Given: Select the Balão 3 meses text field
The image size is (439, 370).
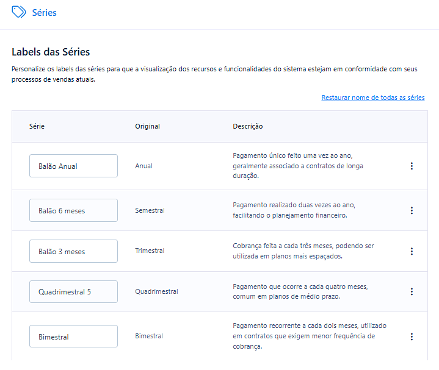Looking at the screenshot, I should pos(73,251).
